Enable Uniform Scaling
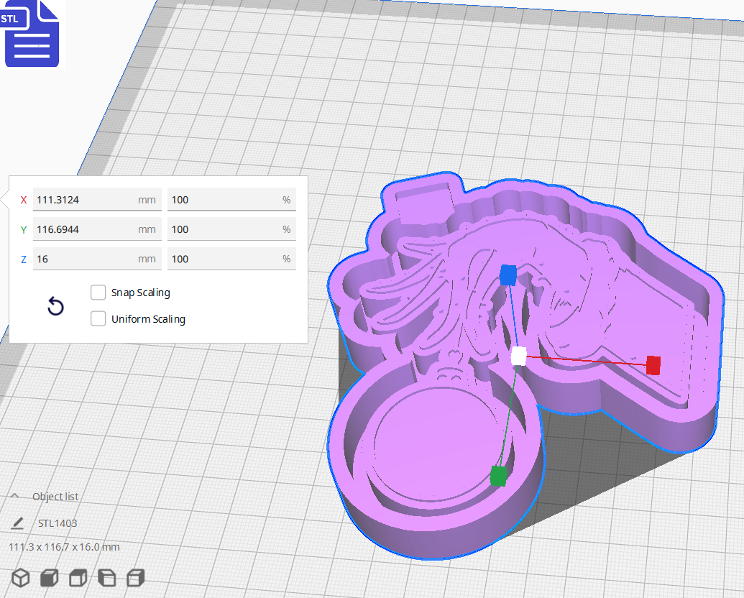 coord(98,318)
